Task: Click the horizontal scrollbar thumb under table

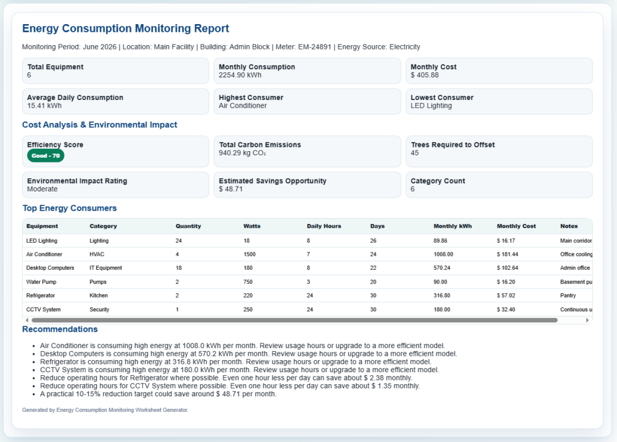Action: tap(294, 320)
